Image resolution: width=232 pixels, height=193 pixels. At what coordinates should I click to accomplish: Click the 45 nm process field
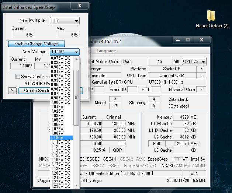pyautogui.click(x=159, y=62)
